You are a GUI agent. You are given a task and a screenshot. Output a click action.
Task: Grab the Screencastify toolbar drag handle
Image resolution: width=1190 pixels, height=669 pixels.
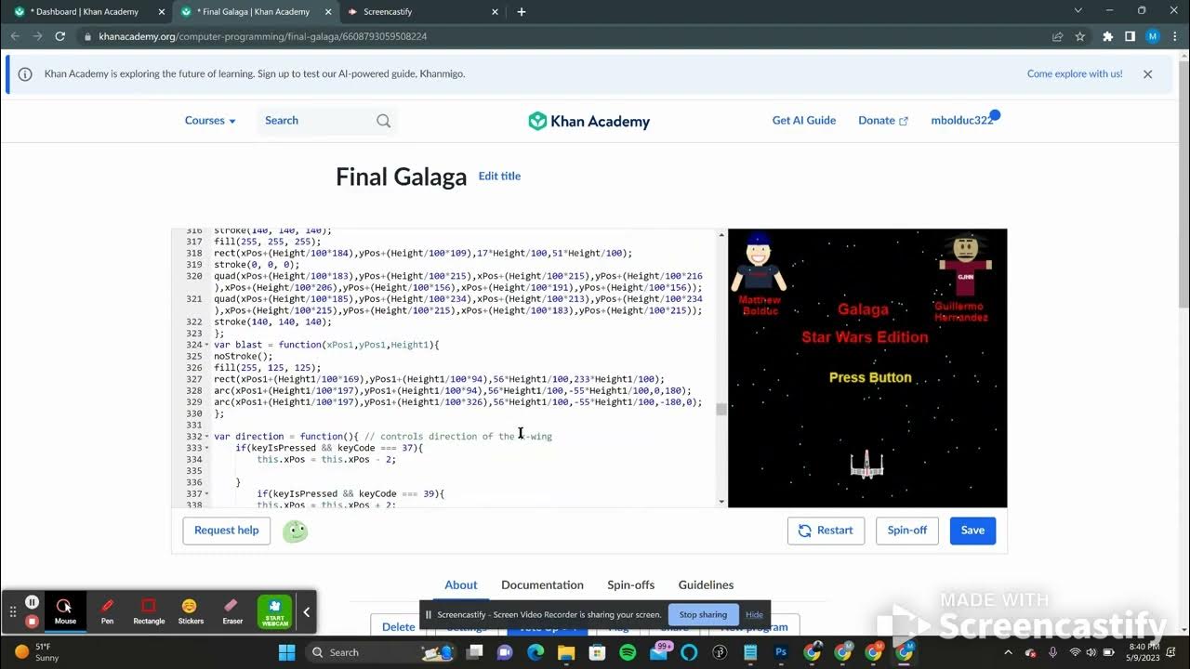[13, 612]
